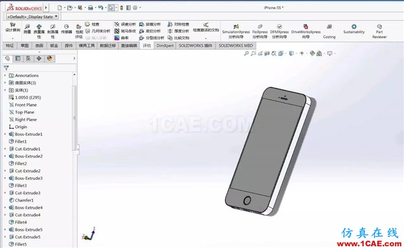This screenshot has width=404, height=248.
Task: Expand the SOLIDWORKS menu flyout arrow
Action: [x=46, y=8]
